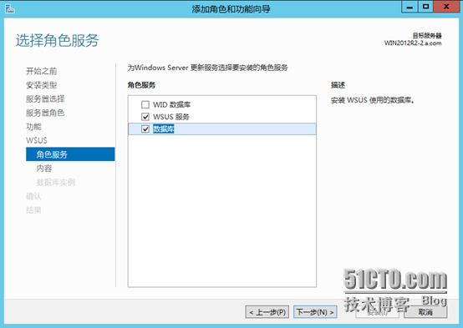Go back with 上一步(P) button
This screenshot has height=328, width=463.
[x=267, y=312]
